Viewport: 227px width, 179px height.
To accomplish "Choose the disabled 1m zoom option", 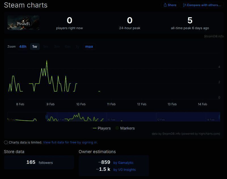I will tap(46, 46).
